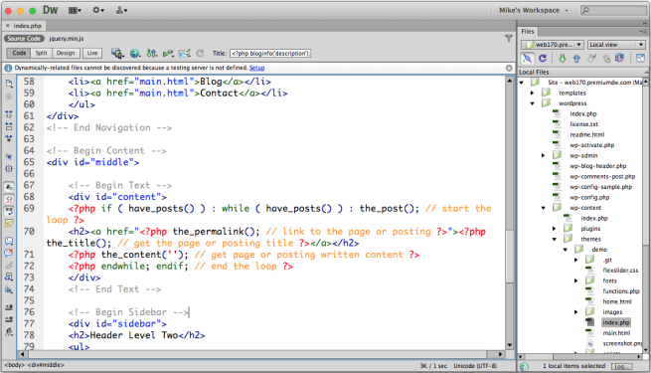Click the Outdent Code icon
The image size is (651, 373).
point(9,319)
